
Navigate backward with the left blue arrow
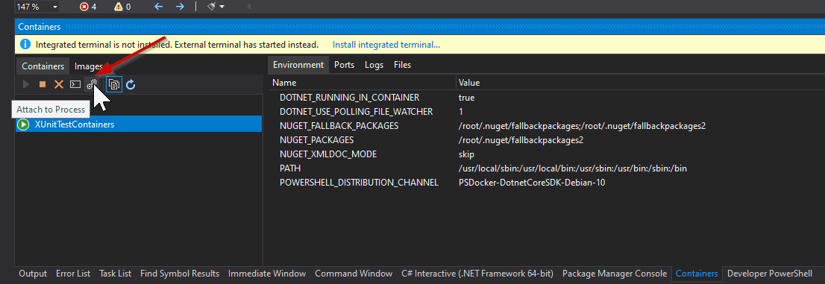(x=158, y=6)
